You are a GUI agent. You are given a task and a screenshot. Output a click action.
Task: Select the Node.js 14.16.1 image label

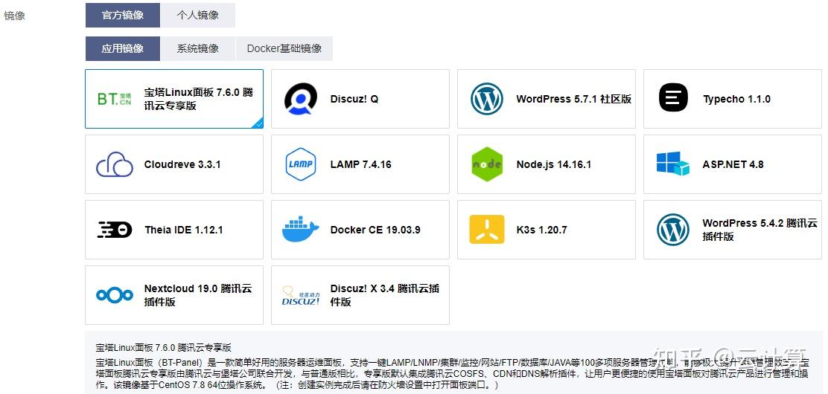click(553, 164)
